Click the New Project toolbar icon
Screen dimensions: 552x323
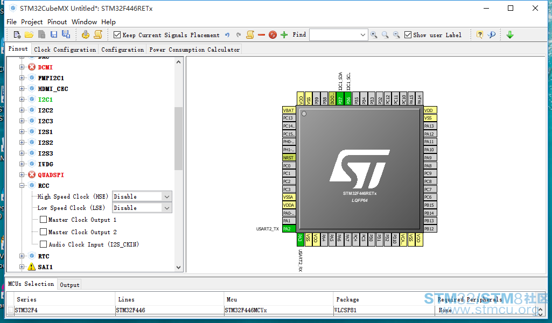pos(17,34)
